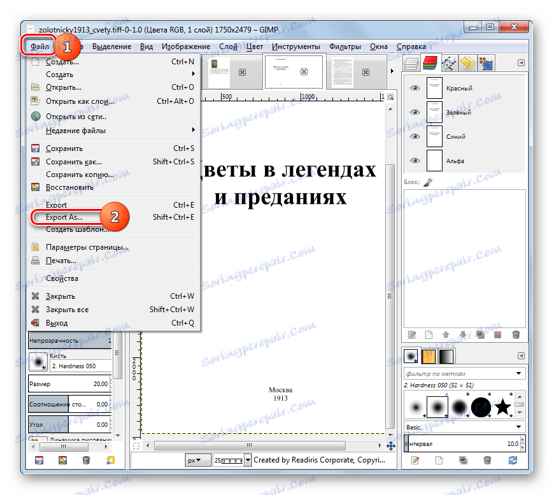Click the Кисть brush preview button
This screenshot has height=495, width=554.
(38, 361)
